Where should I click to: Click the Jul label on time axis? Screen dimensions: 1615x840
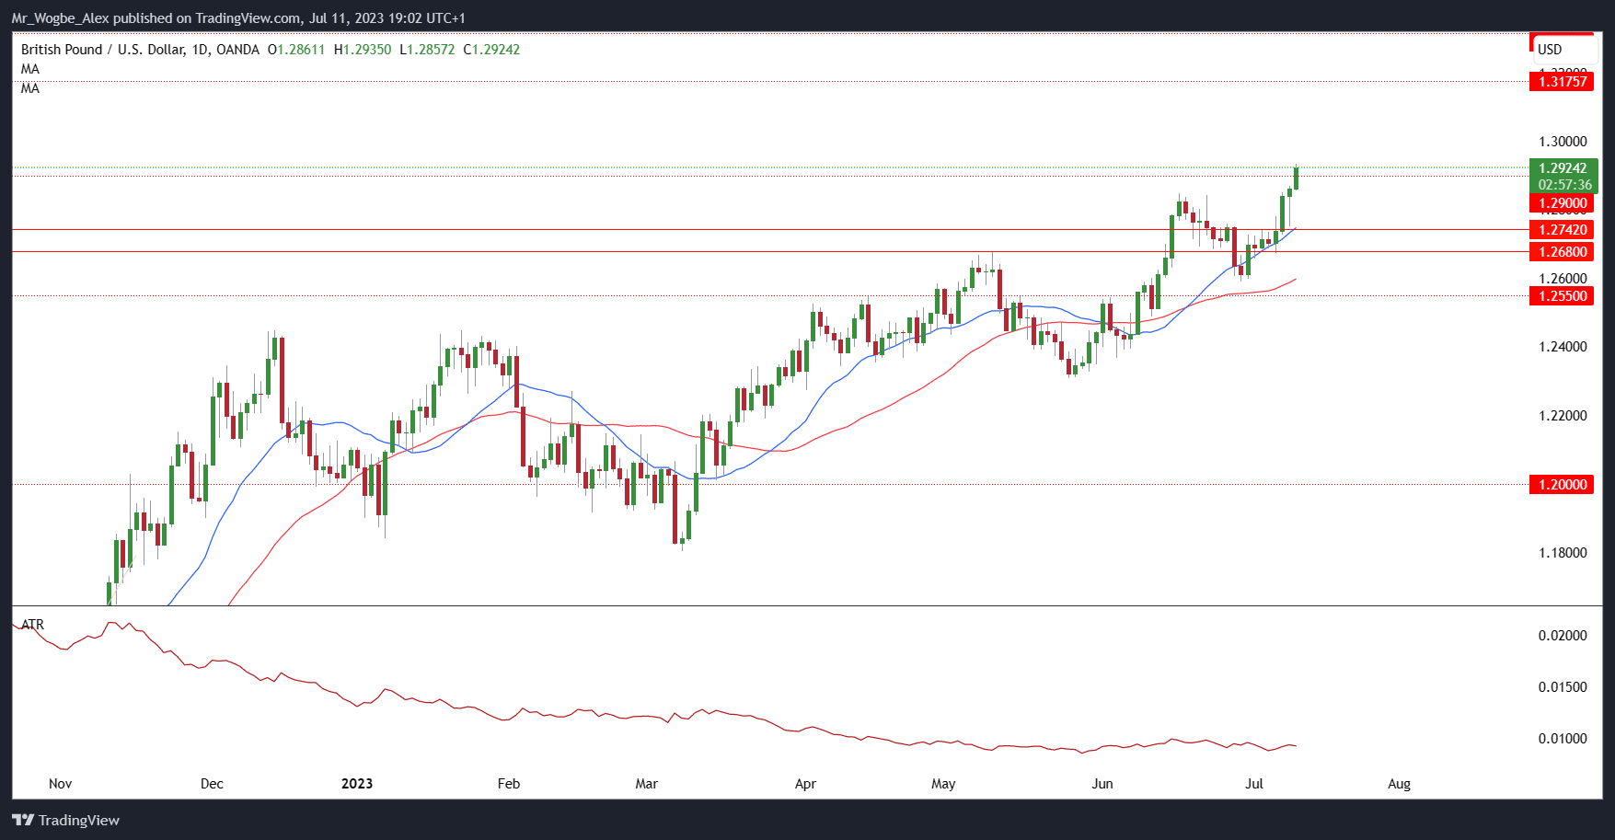point(1253,784)
